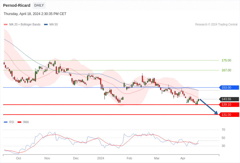
Task: Toggle the MA 20 + Bollinger Bands legend label
Action: pyautogui.click(x=25, y=25)
